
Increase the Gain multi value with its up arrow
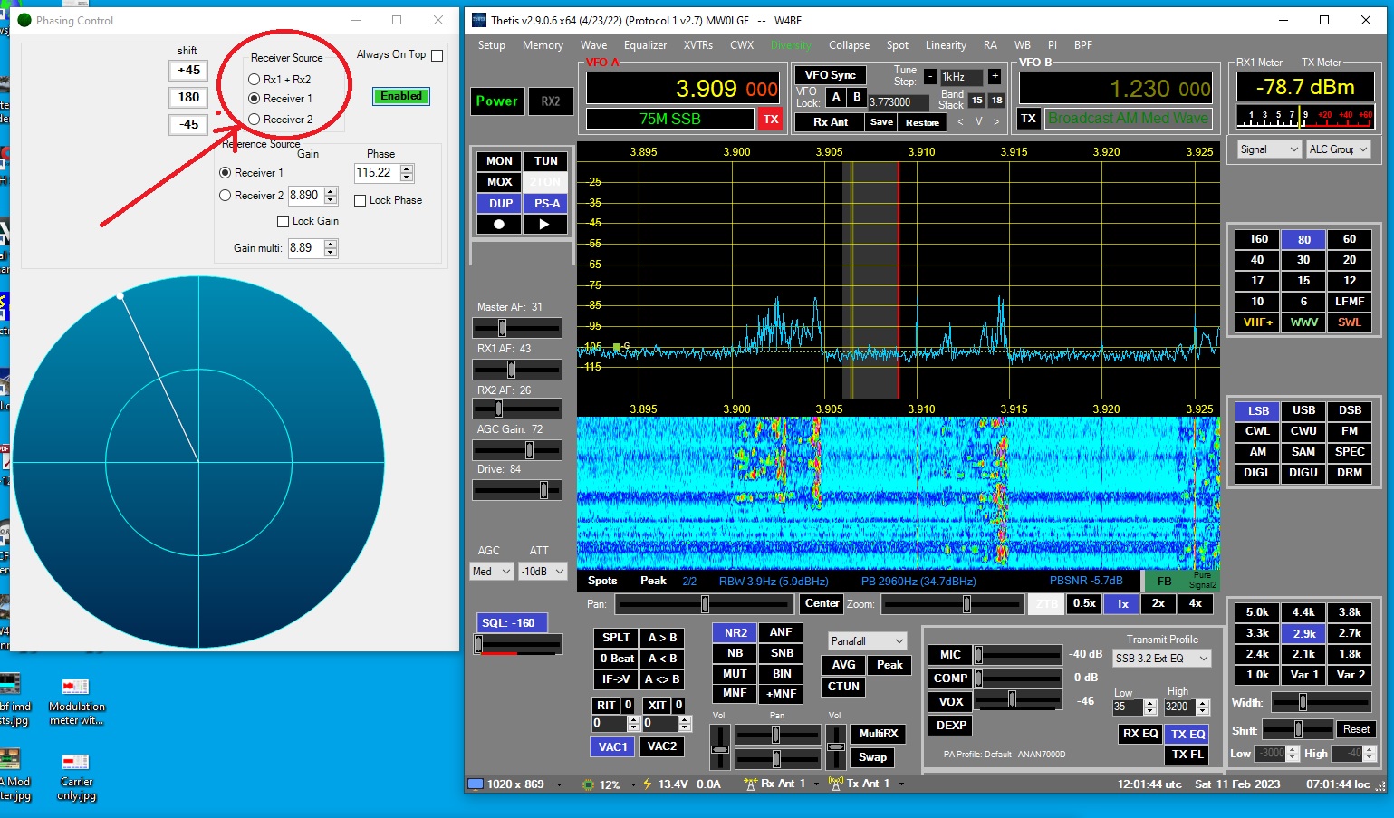[x=331, y=244]
